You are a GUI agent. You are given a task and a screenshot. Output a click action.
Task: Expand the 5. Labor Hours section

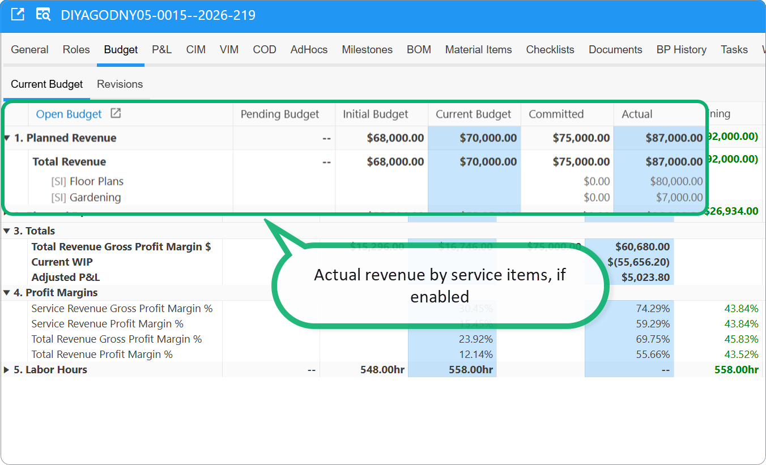coord(7,370)
